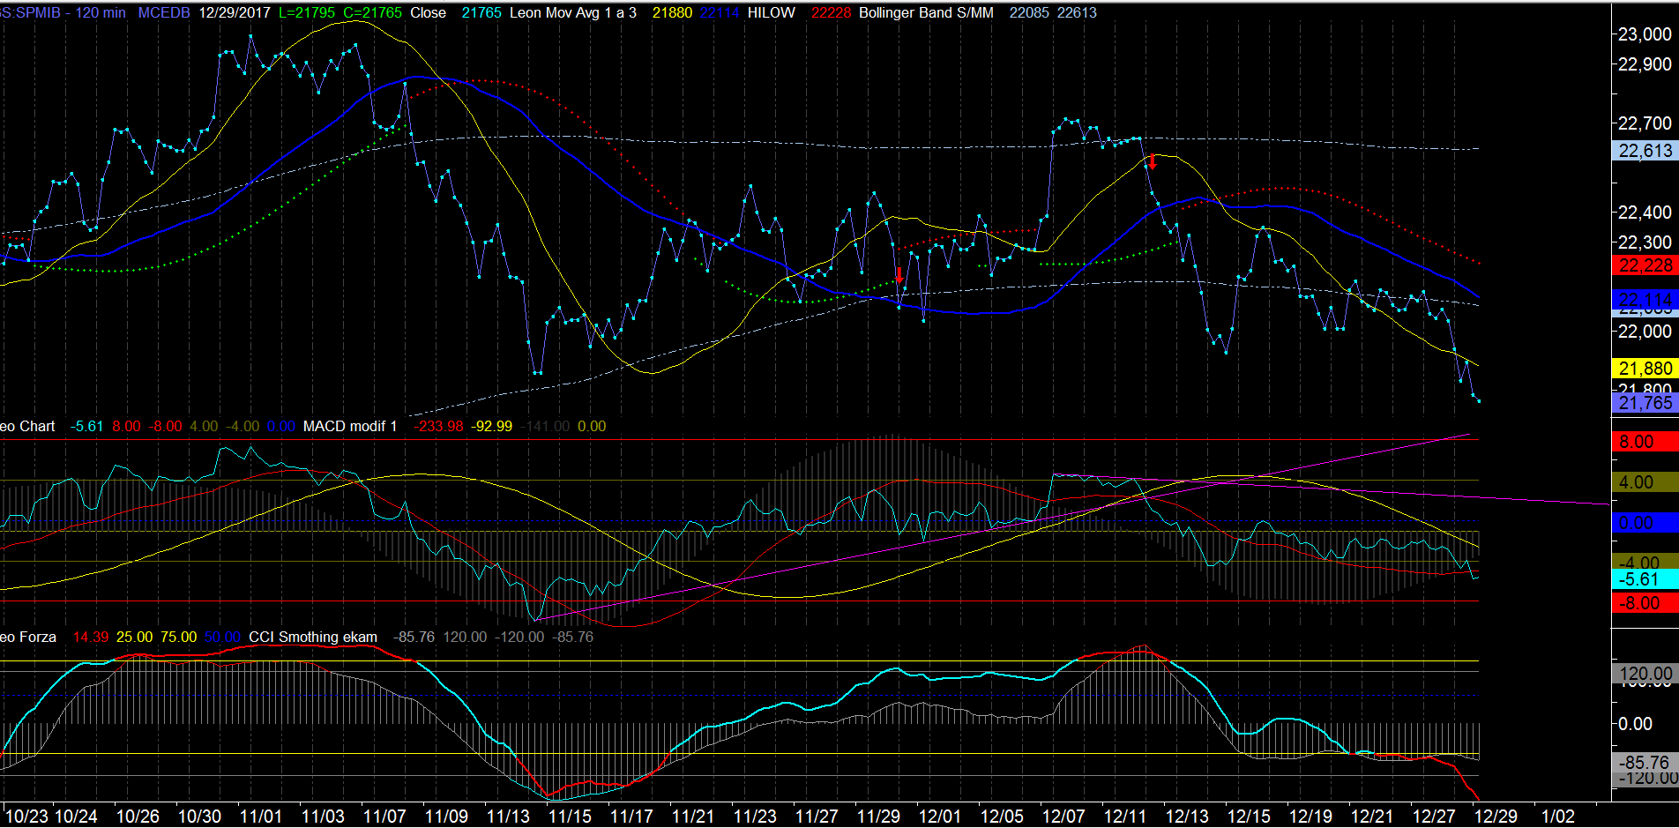Click the 11/29 date on time axis

pyautogui.click(x=878, y=817)
